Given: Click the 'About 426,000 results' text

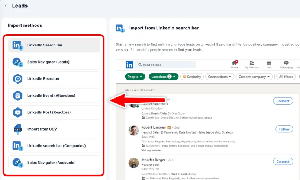Looking at the screenshot, I should click(x=139, y=90).
